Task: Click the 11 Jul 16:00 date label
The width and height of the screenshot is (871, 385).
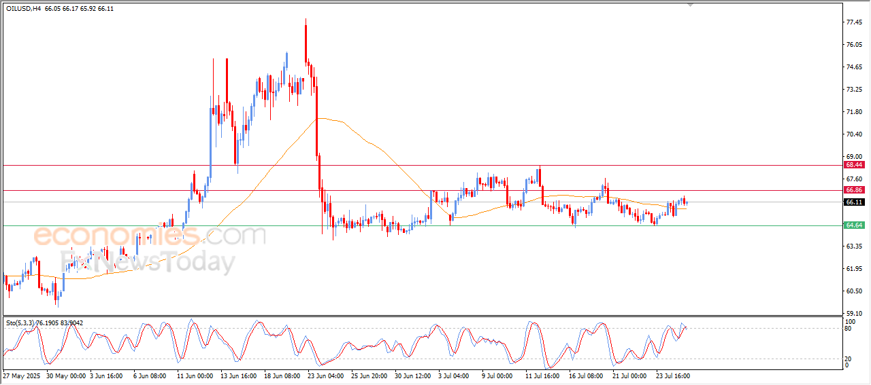Action: 542,375
